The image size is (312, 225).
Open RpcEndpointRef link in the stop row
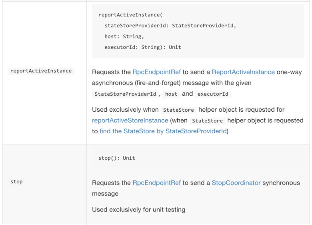(x=156, y=183)
